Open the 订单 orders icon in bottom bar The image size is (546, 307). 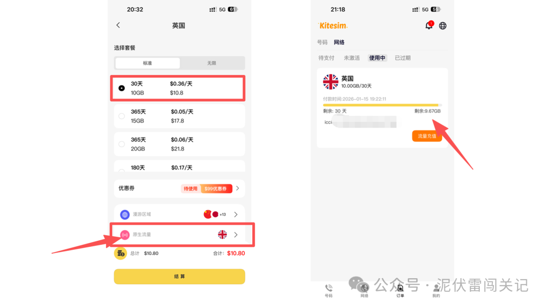click(x=400, y=288)
